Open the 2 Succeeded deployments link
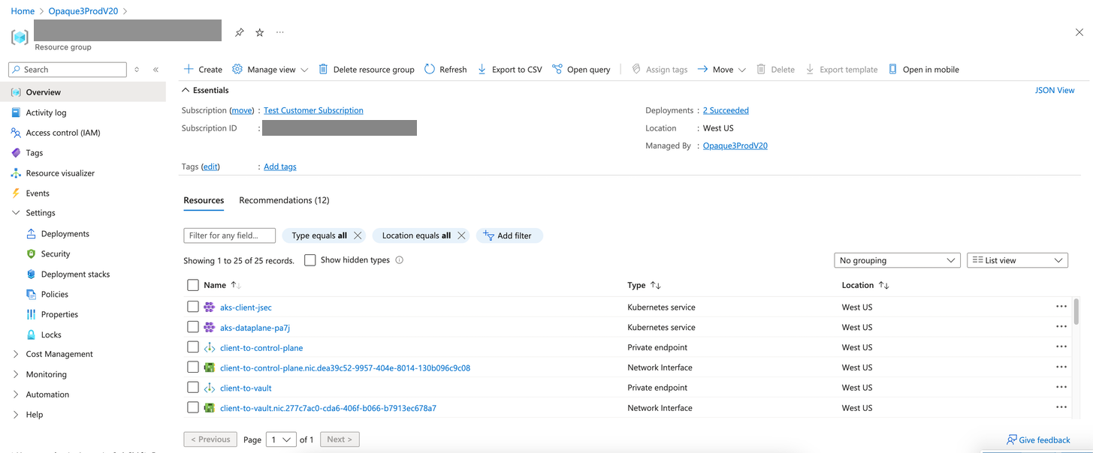 [726, 110]
